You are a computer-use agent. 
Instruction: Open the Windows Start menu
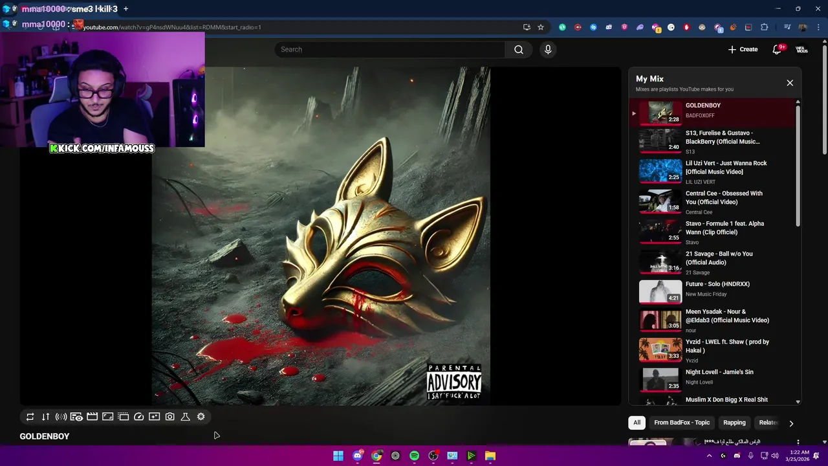click(x=338, y=456)
